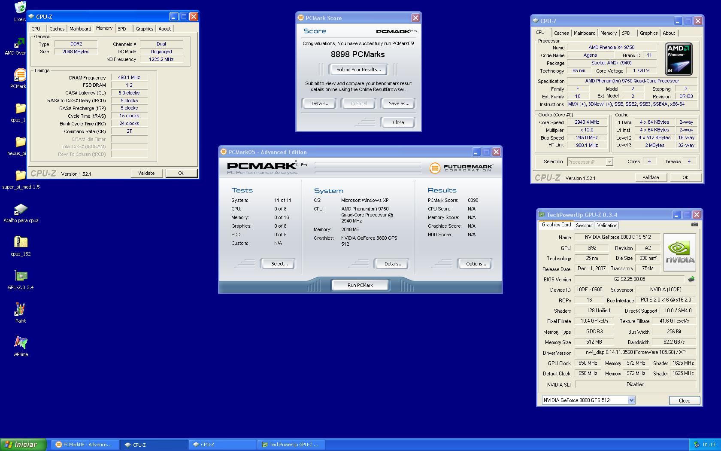
Task: Click the NVIDIA logo in GPU-Z
Action: pyautogui.click(x=680, y=252)
